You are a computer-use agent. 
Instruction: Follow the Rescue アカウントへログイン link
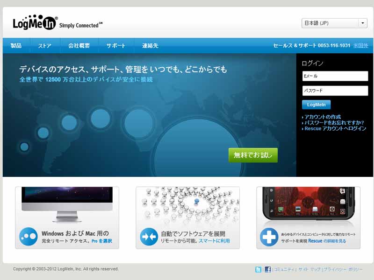(335, 129)
